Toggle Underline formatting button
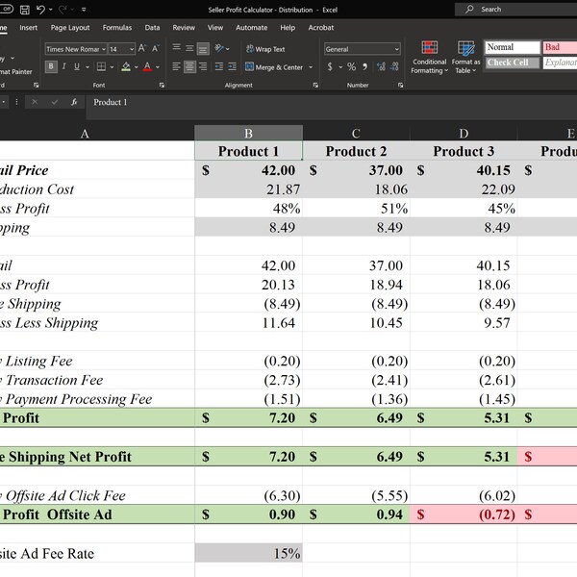The image size is (577, 577). point(77,66)
